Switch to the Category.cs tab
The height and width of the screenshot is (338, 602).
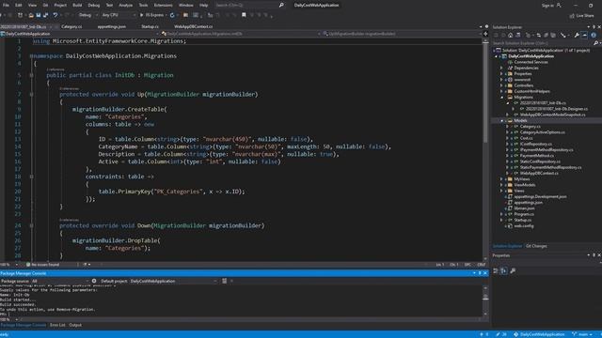[71, 27]
